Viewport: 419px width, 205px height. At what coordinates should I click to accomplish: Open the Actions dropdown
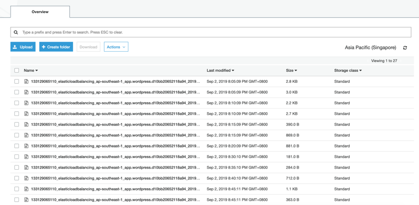[116, 47]
